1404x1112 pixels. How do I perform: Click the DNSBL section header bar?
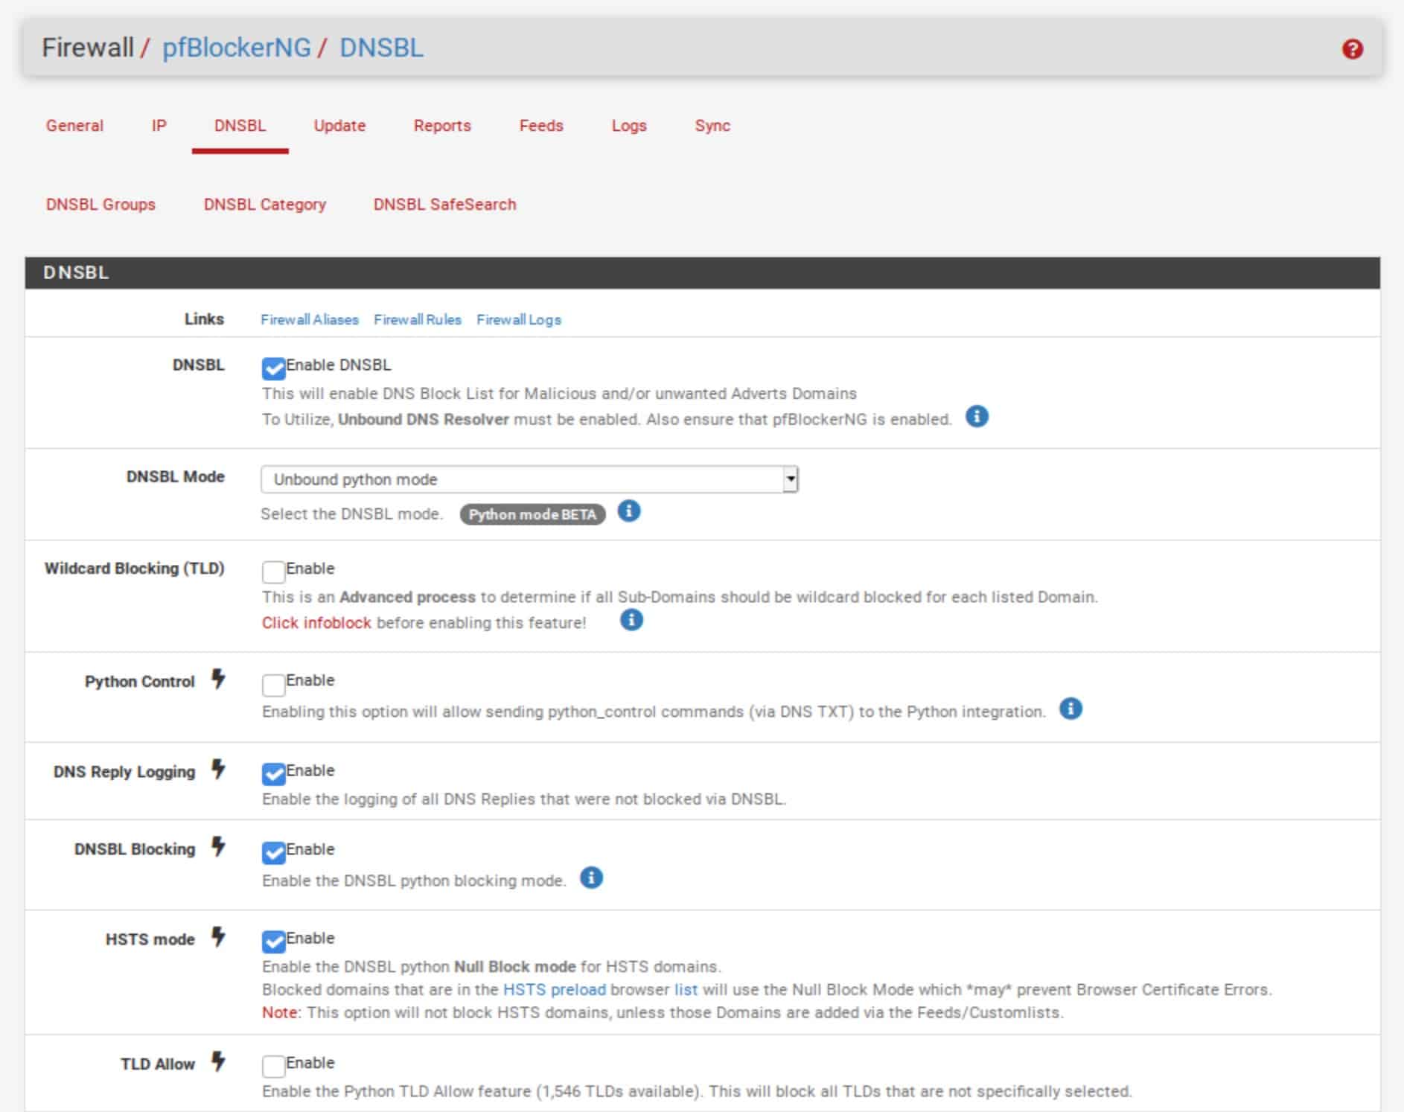point(702,272)
